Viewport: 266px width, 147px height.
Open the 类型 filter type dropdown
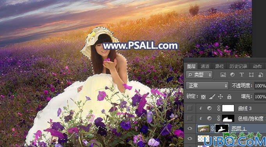(x=199, y=75)
